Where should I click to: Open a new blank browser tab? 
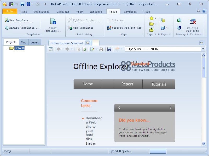coord(96,43)
